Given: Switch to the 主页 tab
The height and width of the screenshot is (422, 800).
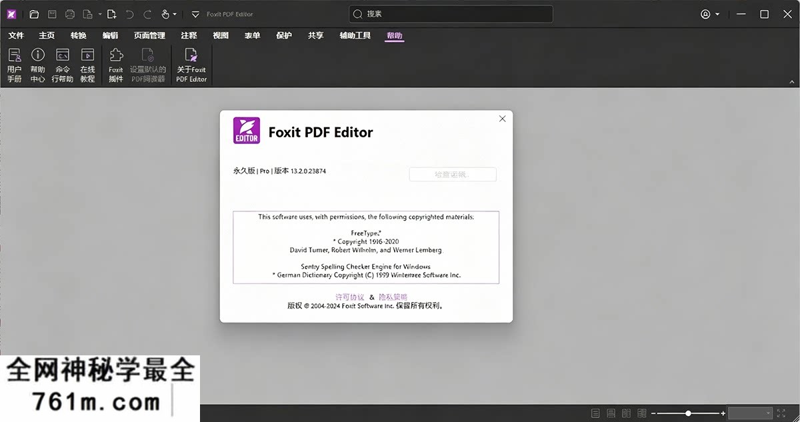Looking at the screenshot, I should (x=47, y=35).
